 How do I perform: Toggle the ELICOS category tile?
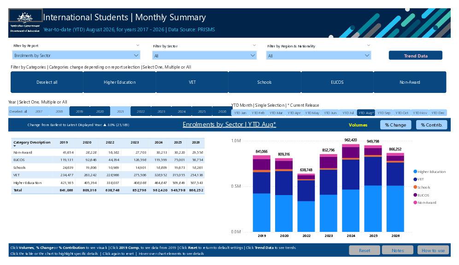(x=337, y=82)
